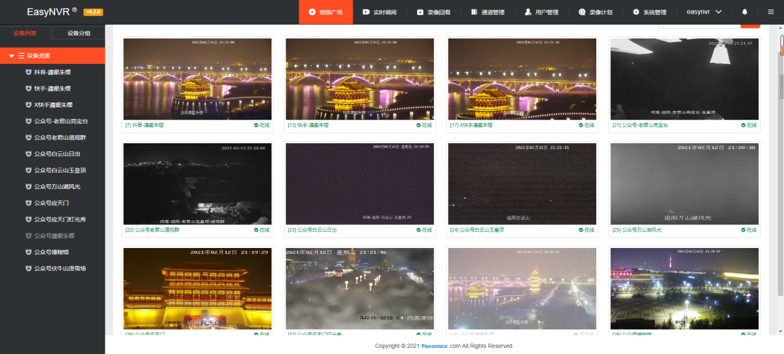The height and width of the screenshot is (354, 784).
Task: Expand the easynvr user dropdown
Action: point(704,12)
